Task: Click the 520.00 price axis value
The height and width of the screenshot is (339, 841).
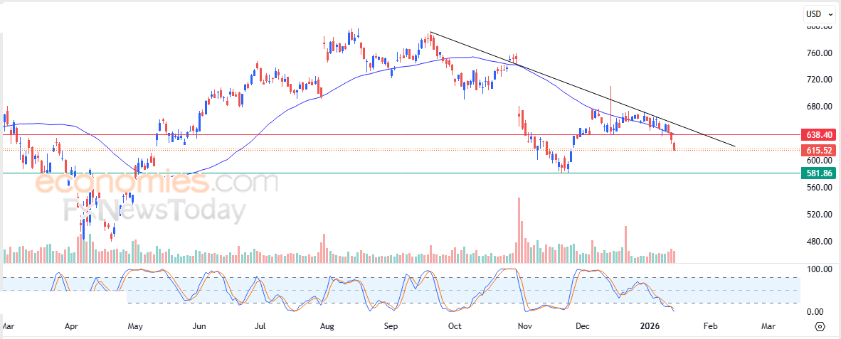Action: point(818,214)
